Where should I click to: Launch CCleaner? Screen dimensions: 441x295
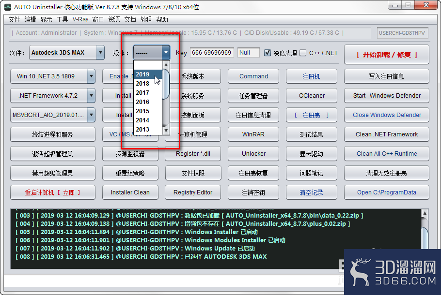point(311,95)
